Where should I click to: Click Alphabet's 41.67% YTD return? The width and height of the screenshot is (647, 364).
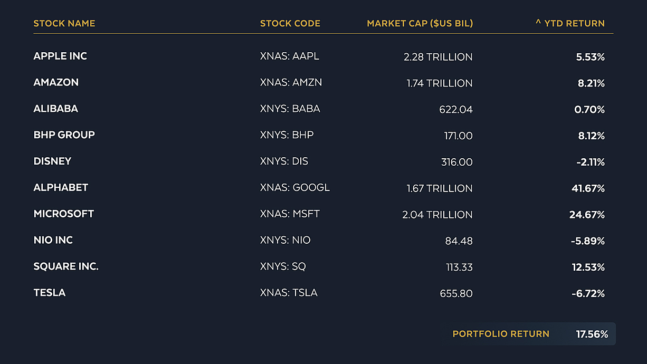point(588,188)
